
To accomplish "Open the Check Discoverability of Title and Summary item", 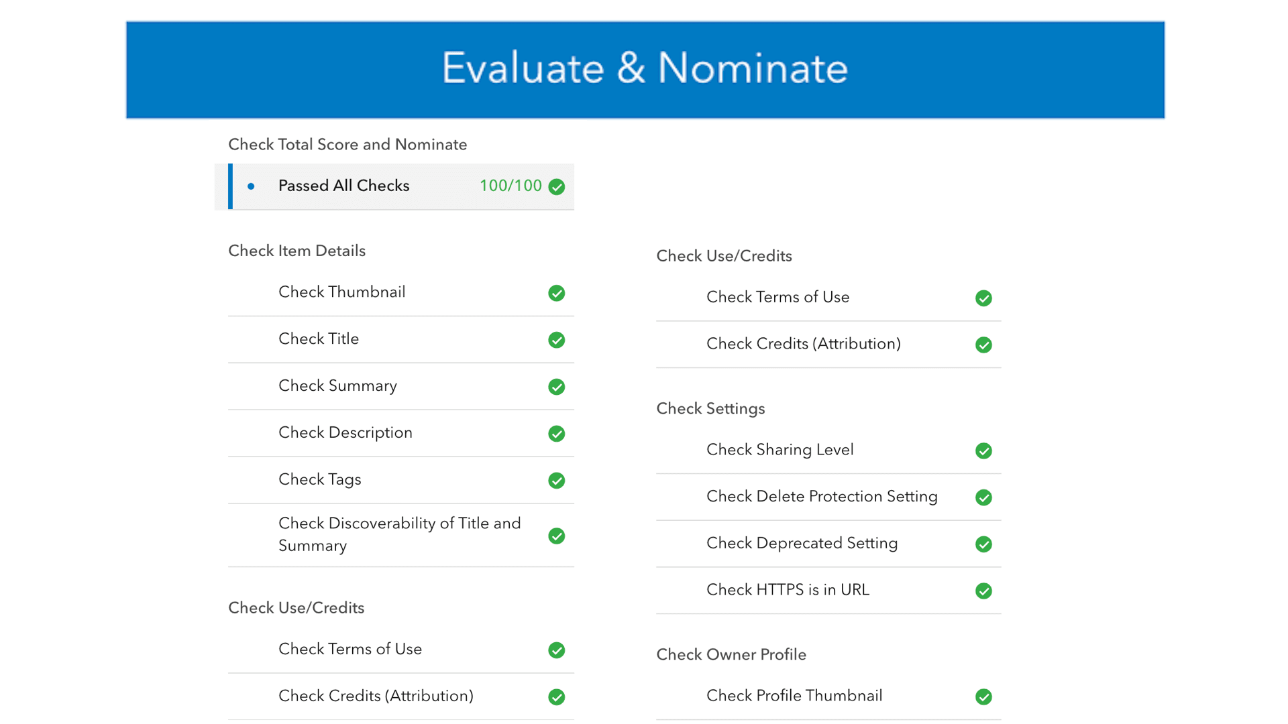I will (399, 534).
